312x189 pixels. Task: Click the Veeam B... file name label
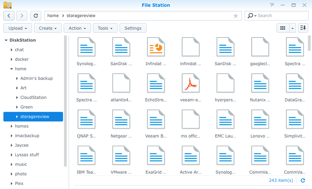[x=156, y=136]
